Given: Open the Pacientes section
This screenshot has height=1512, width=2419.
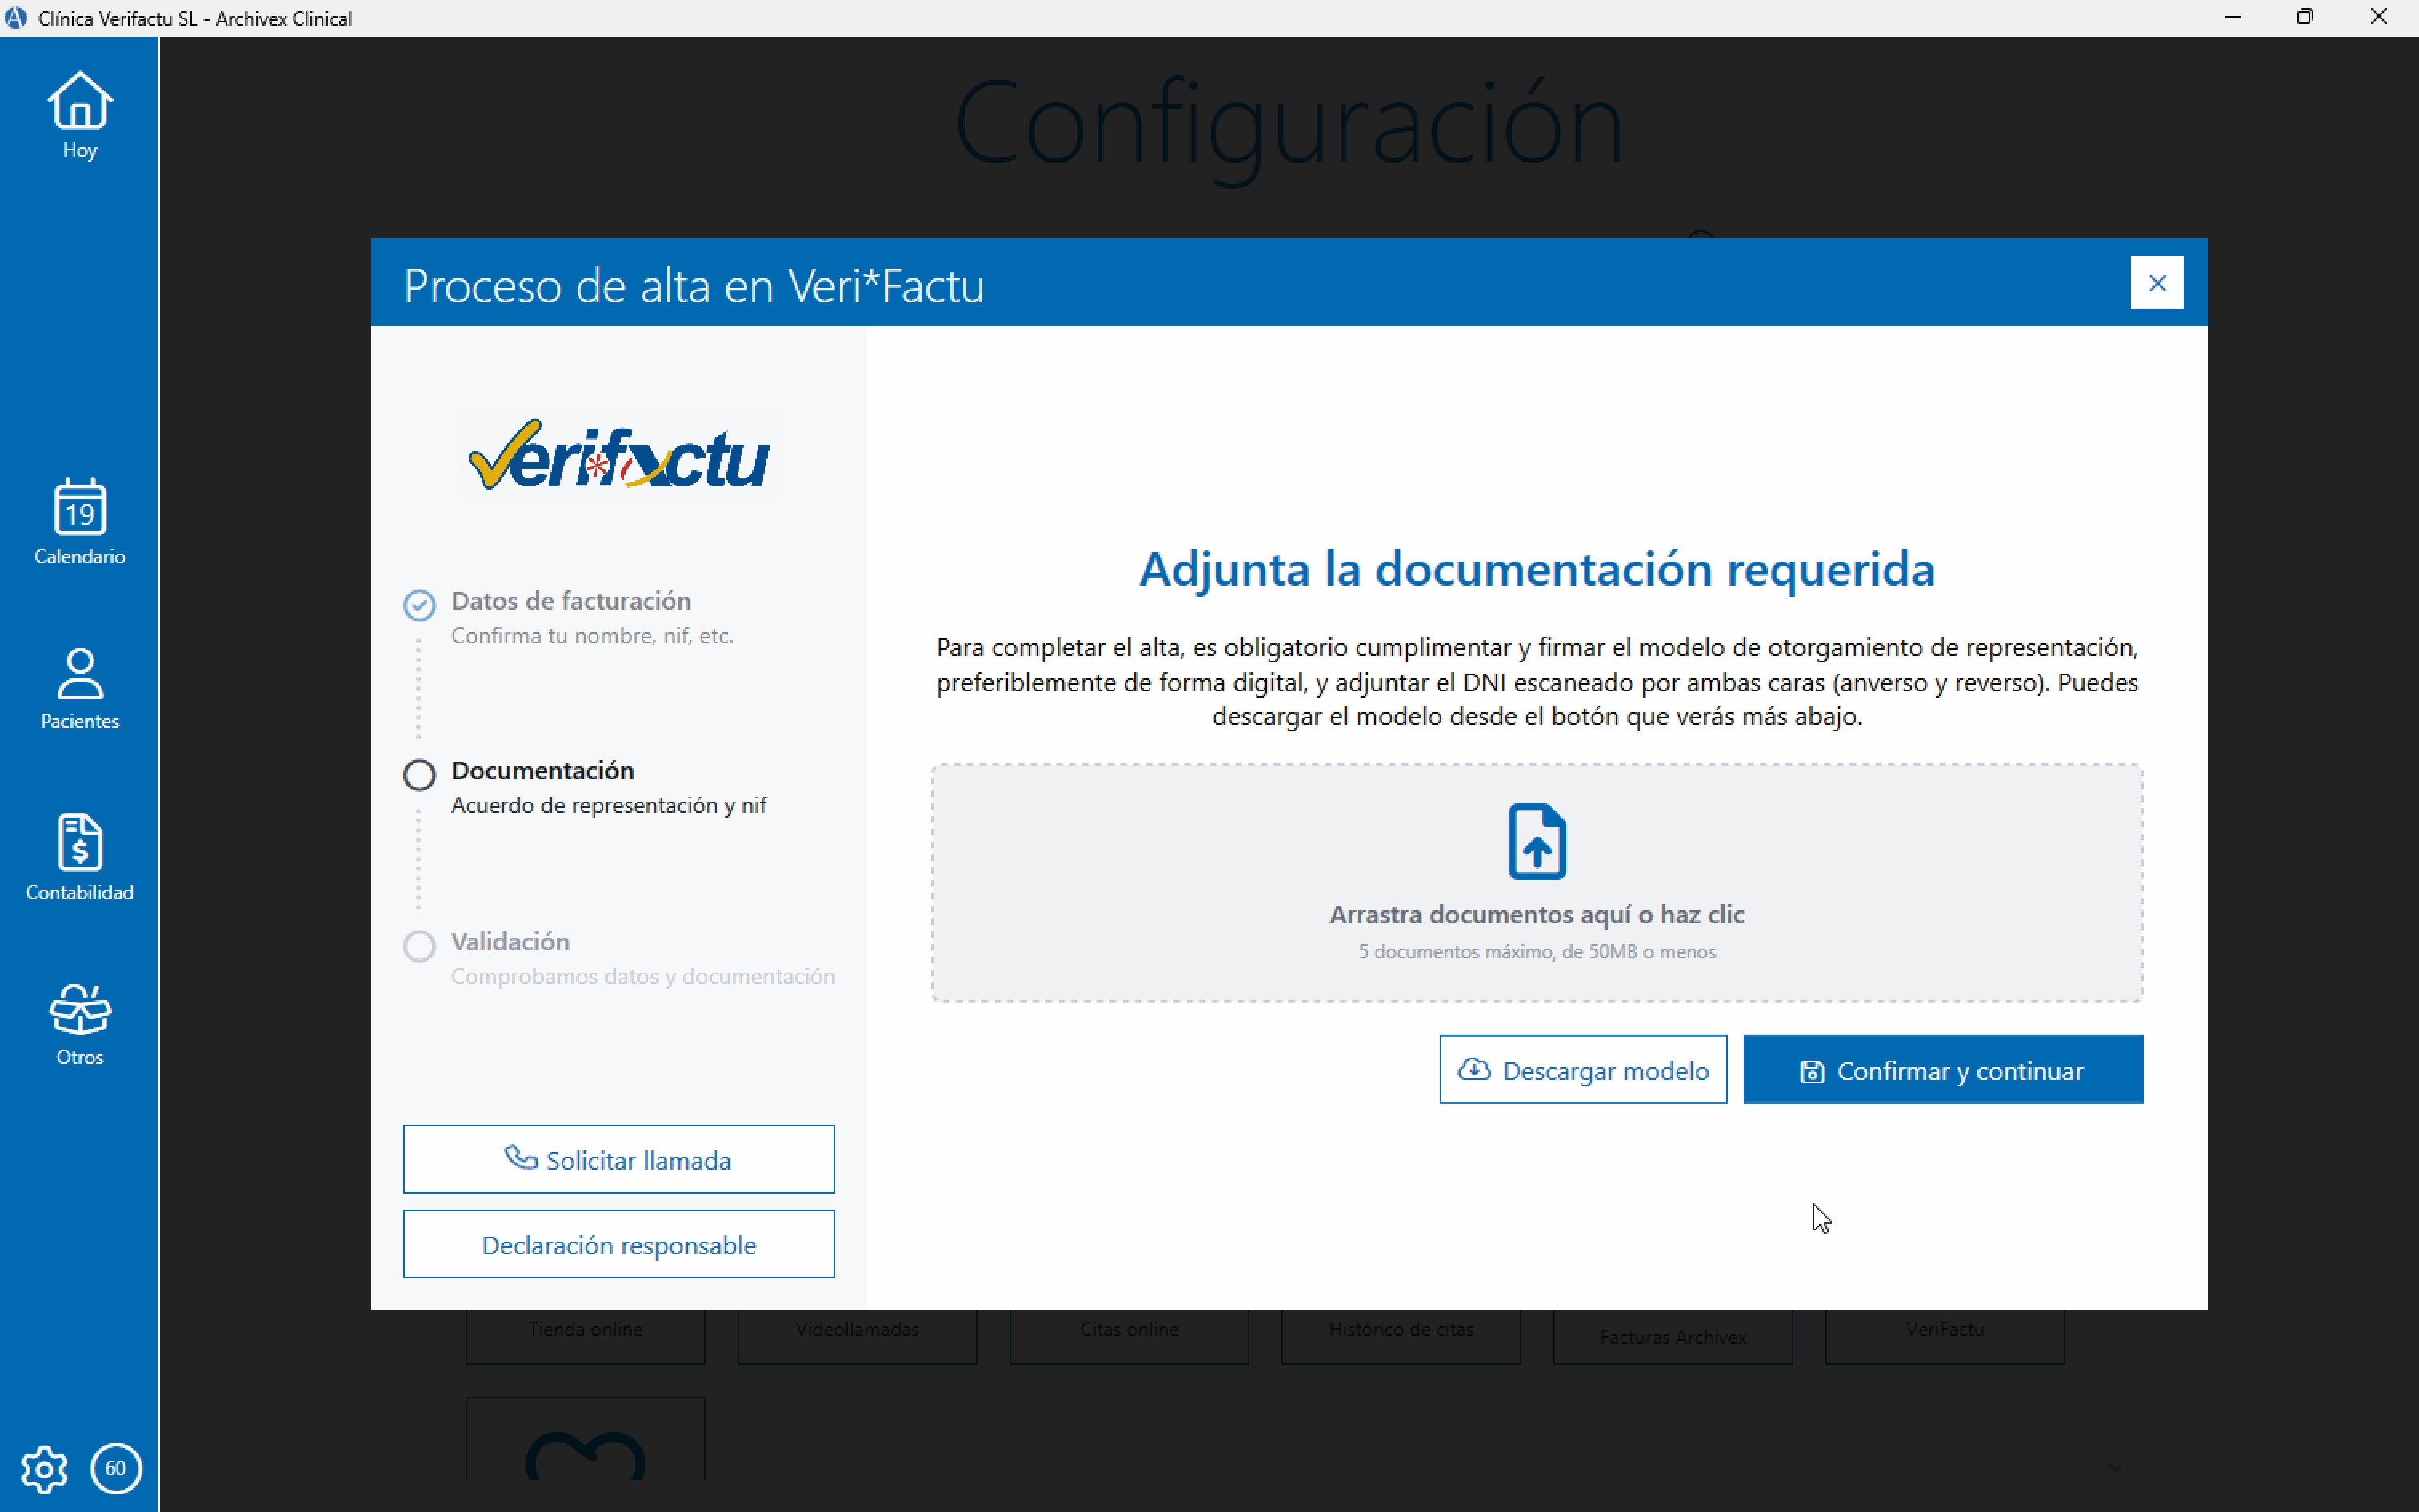Looking at the screenshot, I should coord(79,688).
